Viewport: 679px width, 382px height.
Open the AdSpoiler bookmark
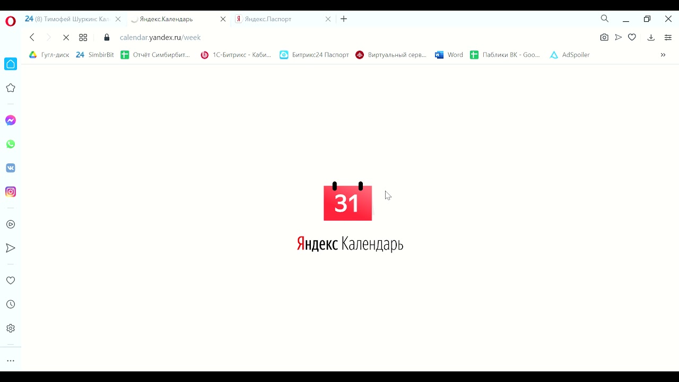point(570,55)
